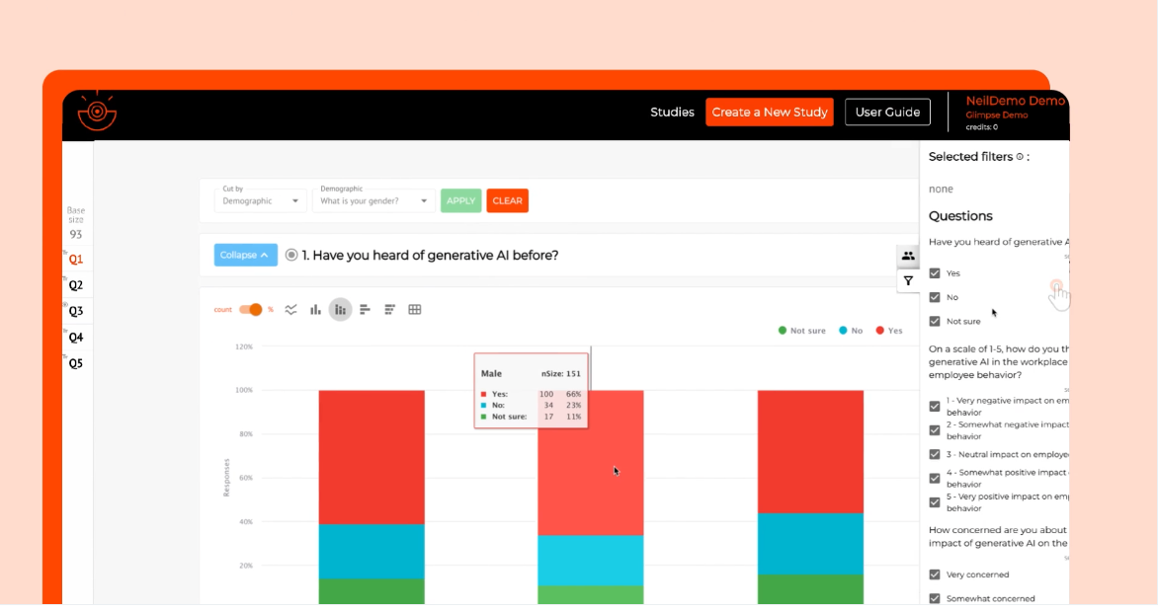The width and height of the screenshot is (1158, 612).
Task: Switch to the table grid view icon
Action: pyautogui.click(x=415, y=310)
